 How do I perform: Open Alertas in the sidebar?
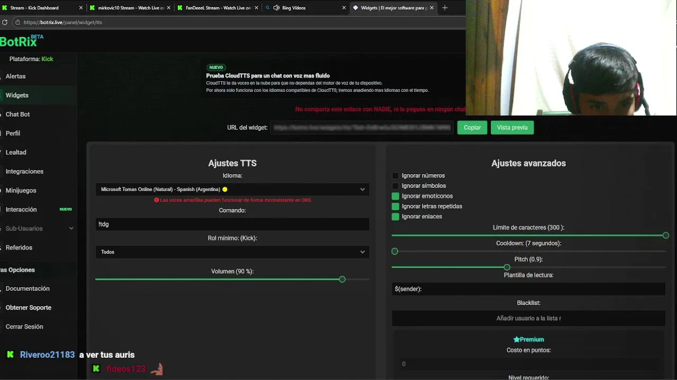pyautogui.click(x=15, y=77)
